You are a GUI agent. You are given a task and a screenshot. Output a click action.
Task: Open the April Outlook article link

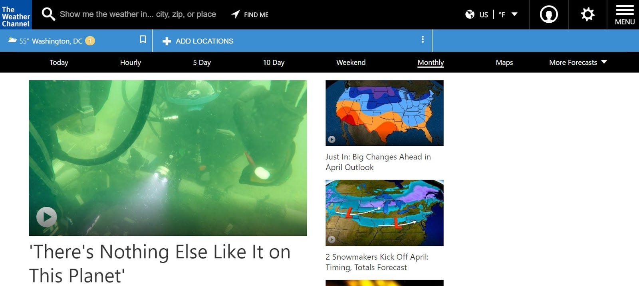(378, 162)
